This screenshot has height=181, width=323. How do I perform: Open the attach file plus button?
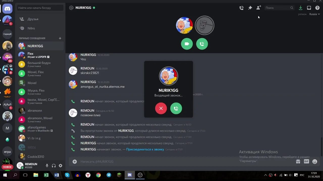(x=75, y=161)
